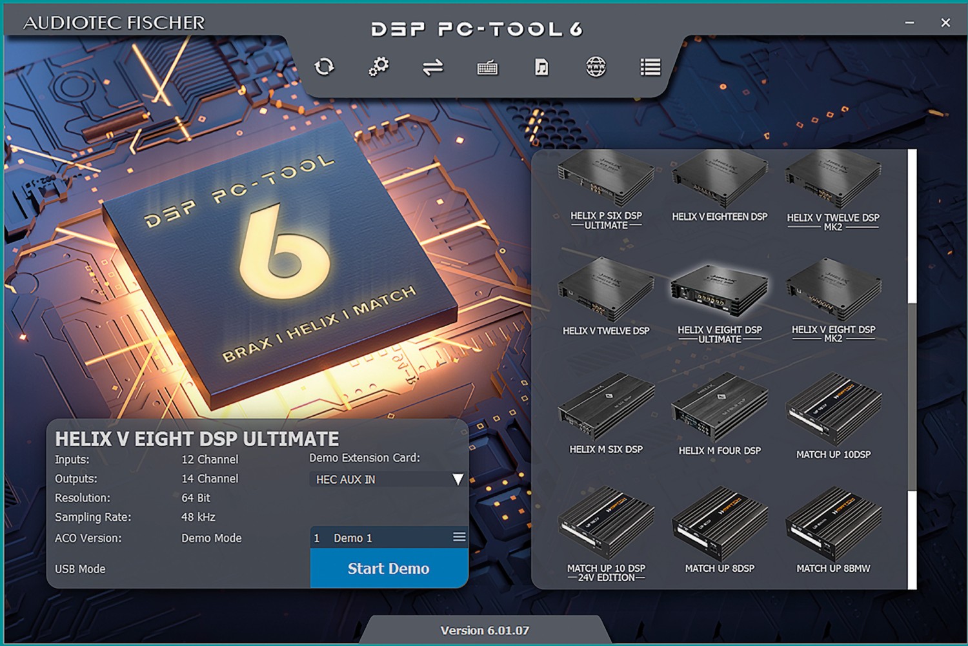Select HELIX V TWELVE DSP MK2 device
This screenshot has height=646, width=968.
[833, 191]
